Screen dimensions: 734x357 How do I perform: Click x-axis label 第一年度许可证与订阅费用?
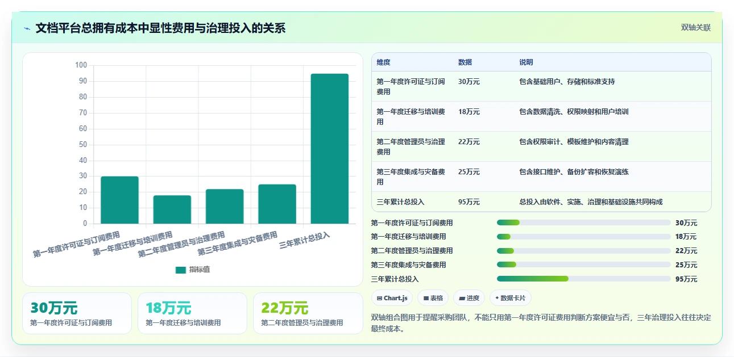coord(76,245)
